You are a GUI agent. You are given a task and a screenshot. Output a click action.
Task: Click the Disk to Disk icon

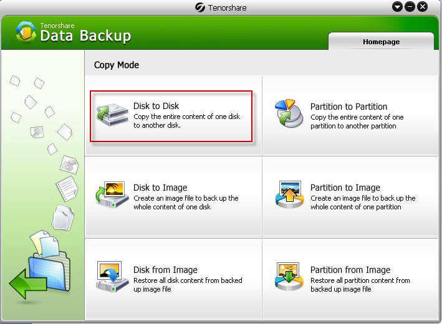tap(112, 115)
